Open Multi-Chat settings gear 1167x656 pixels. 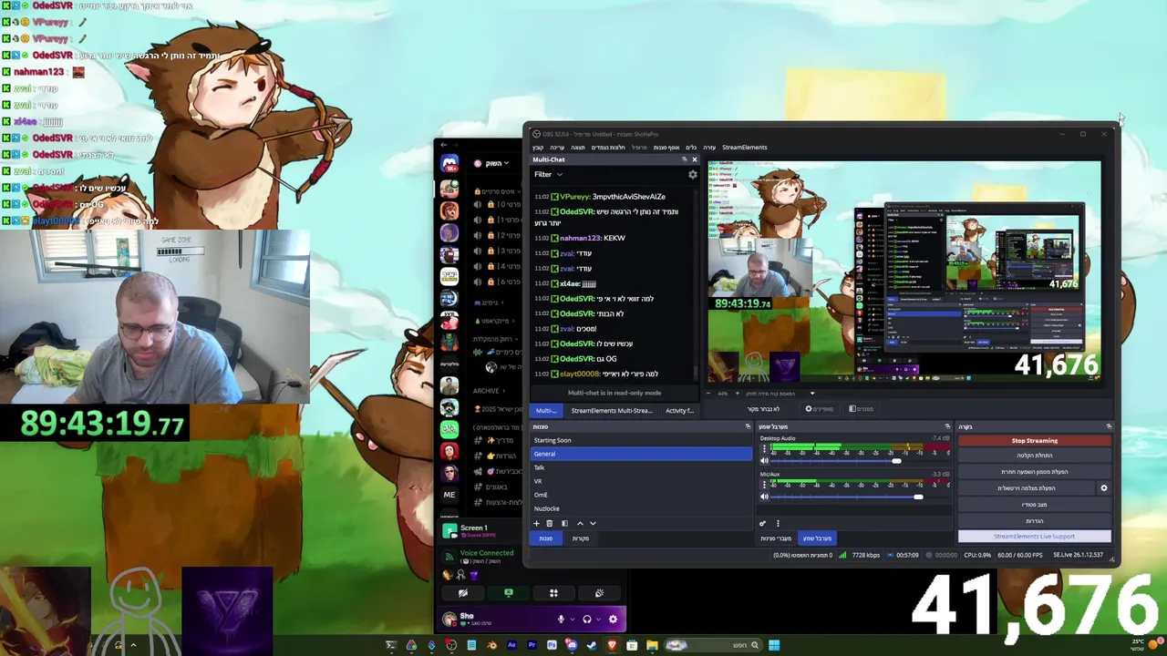tap(692, 174)
